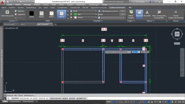185x104 pixels.
Task: Click Sélectionner objets command-line option
Action: tap(59, 98)
